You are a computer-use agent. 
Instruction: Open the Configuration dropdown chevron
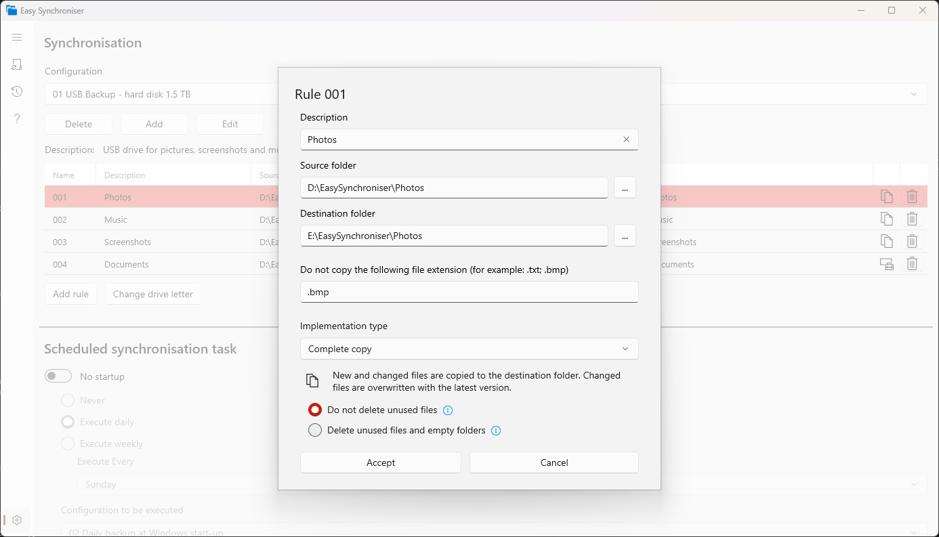click(x=914, y=94)
